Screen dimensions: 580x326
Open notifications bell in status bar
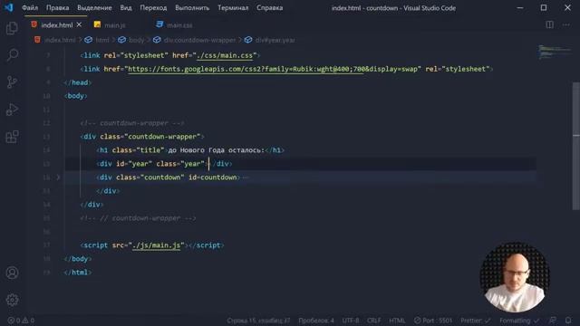pos(568,321)
